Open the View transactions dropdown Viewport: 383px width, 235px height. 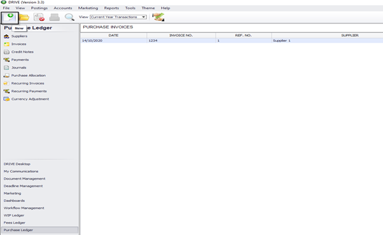[x=118, y=17]
